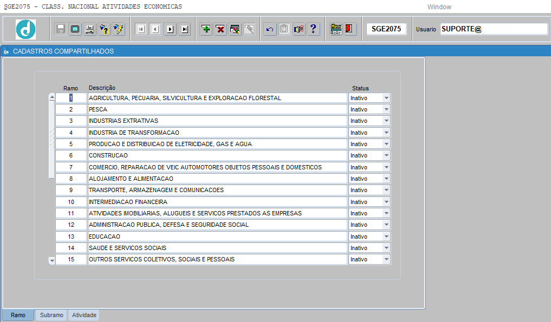The width and height of the screenshot is (551, 322).
Task: Switch to the Ramo tab
Action: pos(18,315)
